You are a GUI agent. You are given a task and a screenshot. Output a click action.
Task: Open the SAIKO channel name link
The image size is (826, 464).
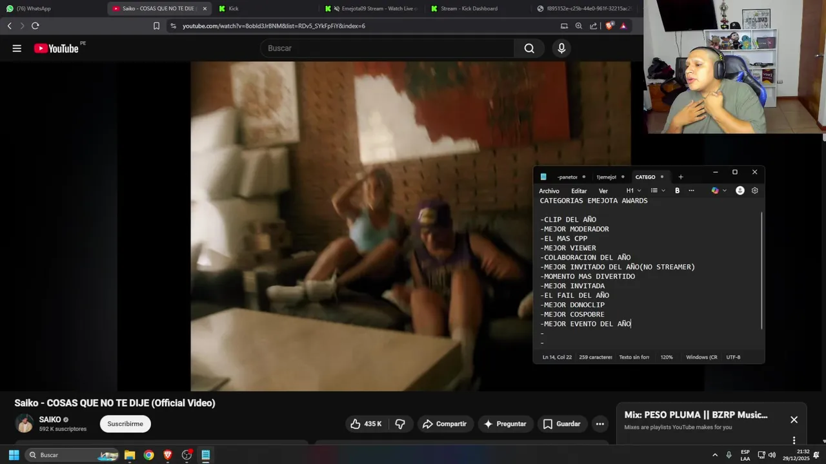pyautogui.click(x=50, y=420)
